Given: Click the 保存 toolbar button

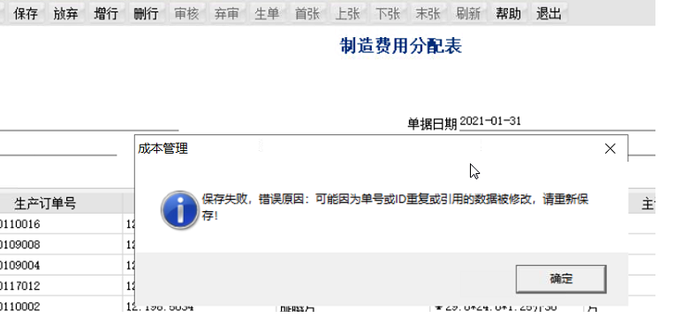Looking at the screenshot, I should tap(26, 13).
